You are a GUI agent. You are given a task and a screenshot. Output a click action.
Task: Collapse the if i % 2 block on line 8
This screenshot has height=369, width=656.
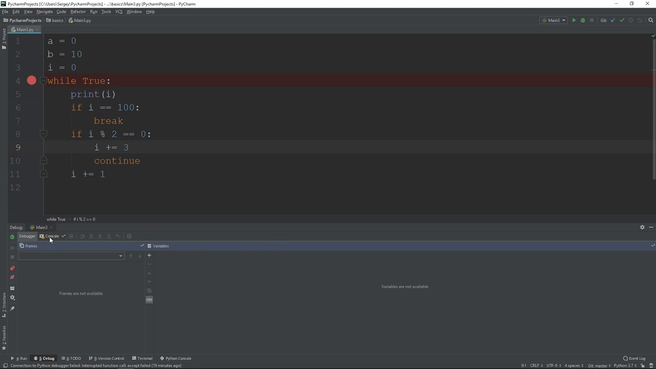coord(43,134)
